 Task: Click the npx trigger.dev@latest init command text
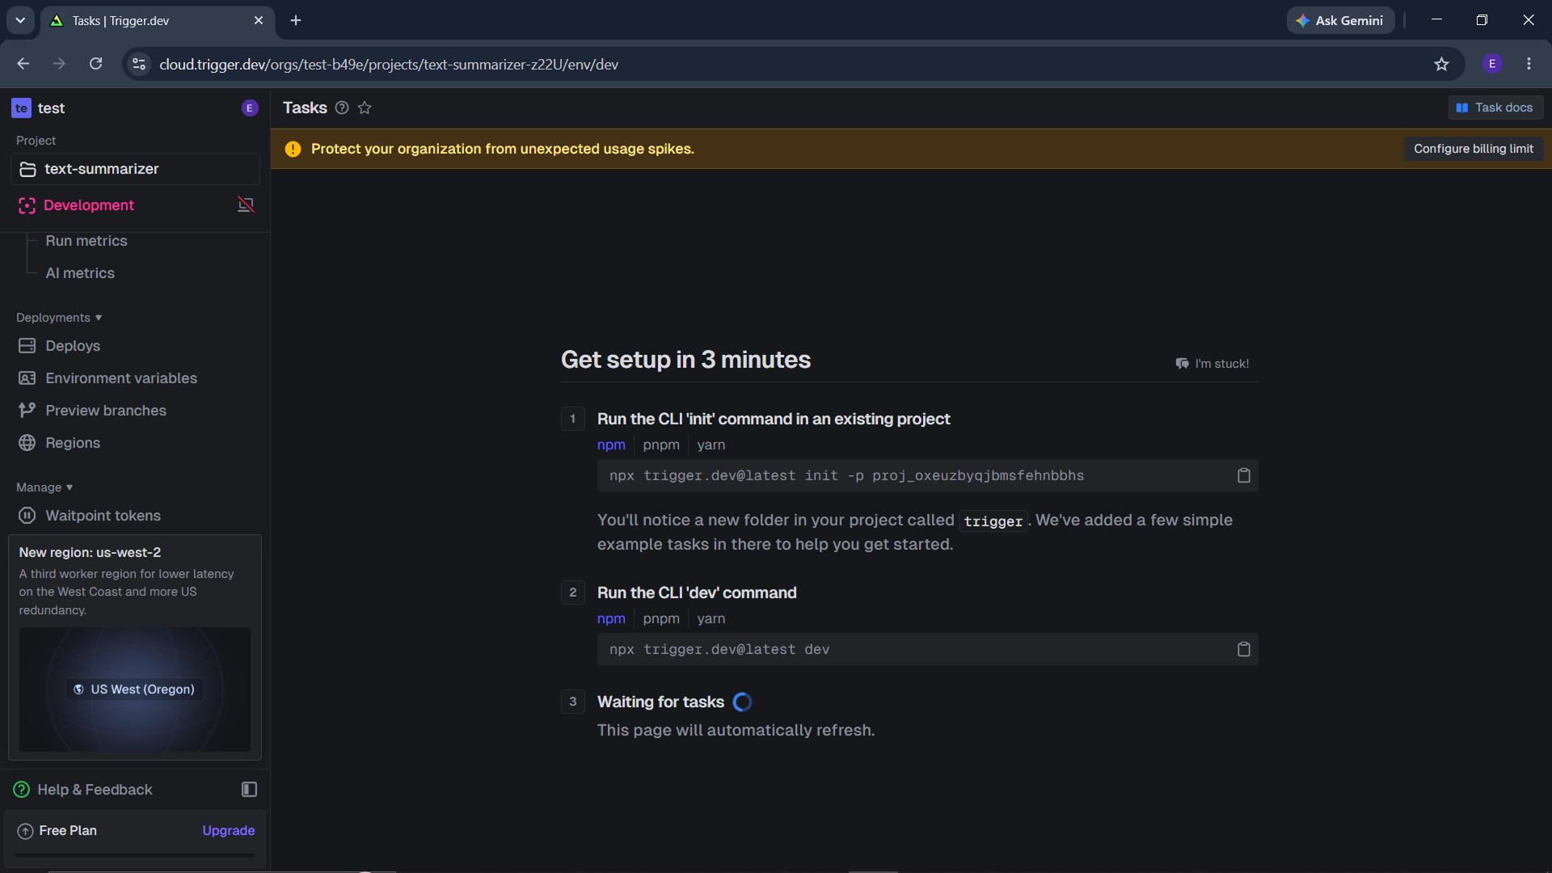[x=846, y=476]
